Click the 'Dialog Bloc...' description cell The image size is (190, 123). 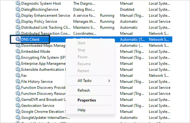[84, 9]
